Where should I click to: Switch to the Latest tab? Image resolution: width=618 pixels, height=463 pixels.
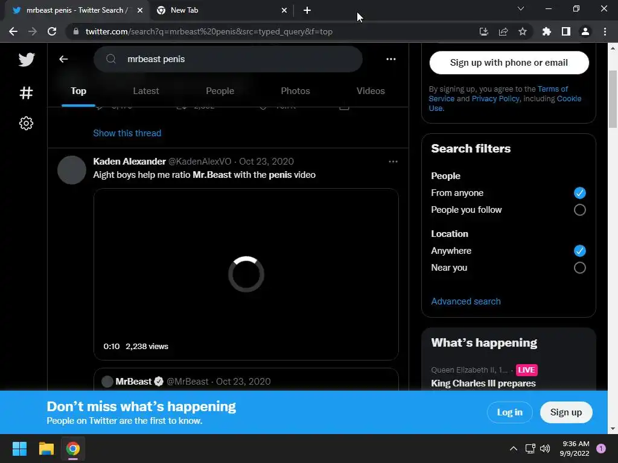(x=146, y=91)
